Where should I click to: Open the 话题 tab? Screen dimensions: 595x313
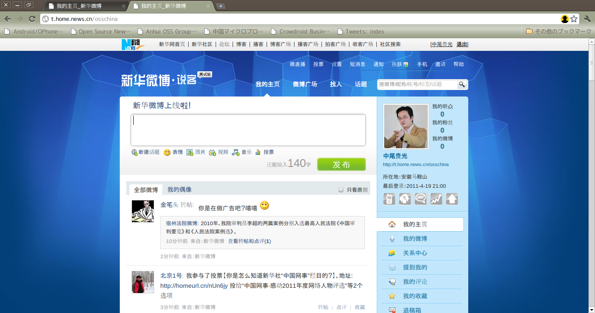point(361,84)
